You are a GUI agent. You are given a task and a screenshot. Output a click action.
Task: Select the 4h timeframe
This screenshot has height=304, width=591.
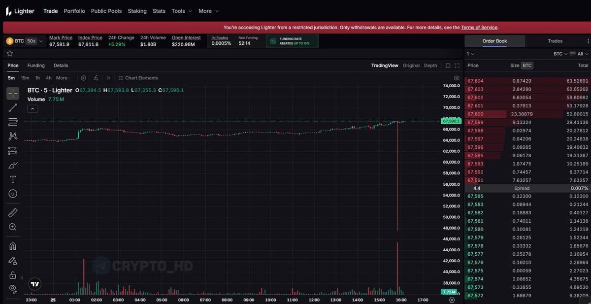[49, 78]
